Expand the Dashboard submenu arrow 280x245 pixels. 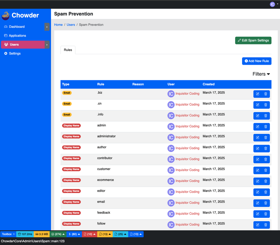pyautogui.click(x=47, y=27)
